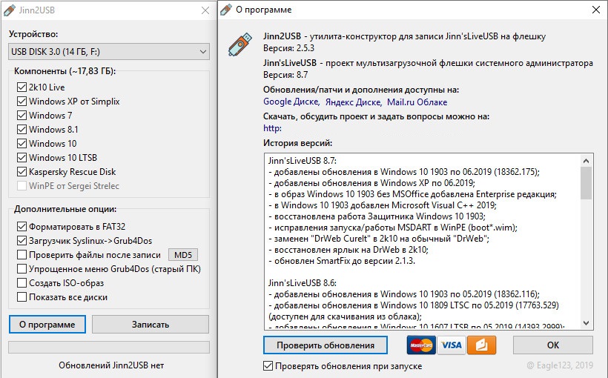Close the Jinn2USB main window
608x378 pixels.
pos(205,10)
